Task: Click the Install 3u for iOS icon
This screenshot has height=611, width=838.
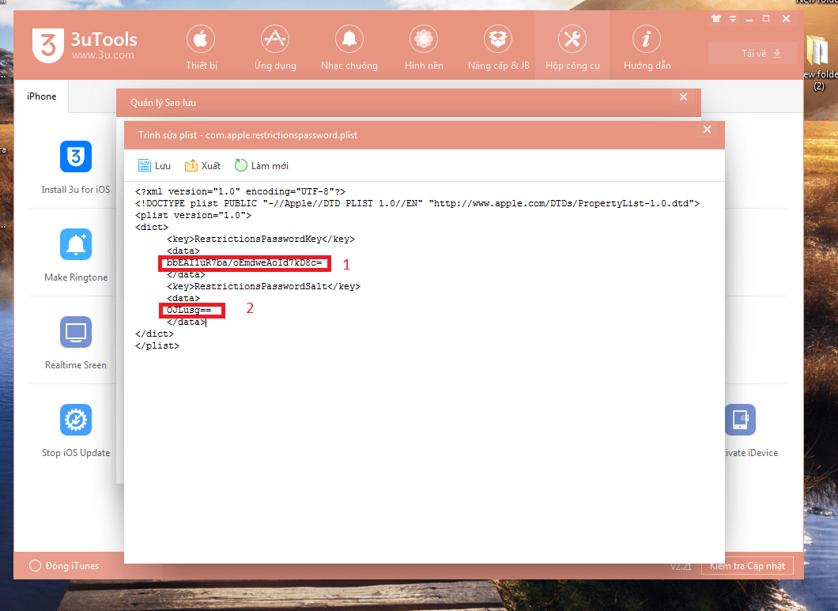Action: tap(76, 157)
